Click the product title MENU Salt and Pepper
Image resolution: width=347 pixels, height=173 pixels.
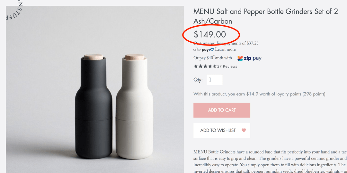pos(266,16)
